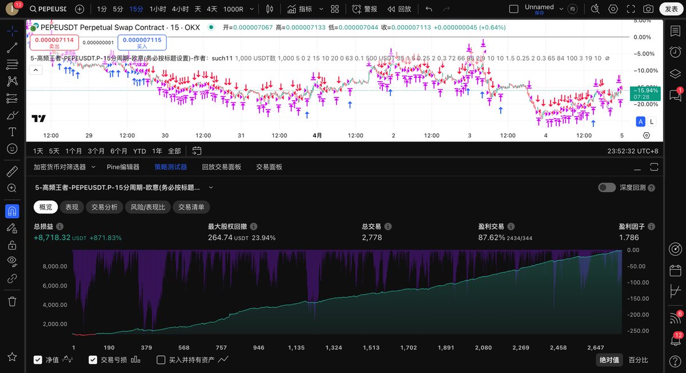Open the 指标 indicators dialog
686x373 pixels.
[300, 9]
